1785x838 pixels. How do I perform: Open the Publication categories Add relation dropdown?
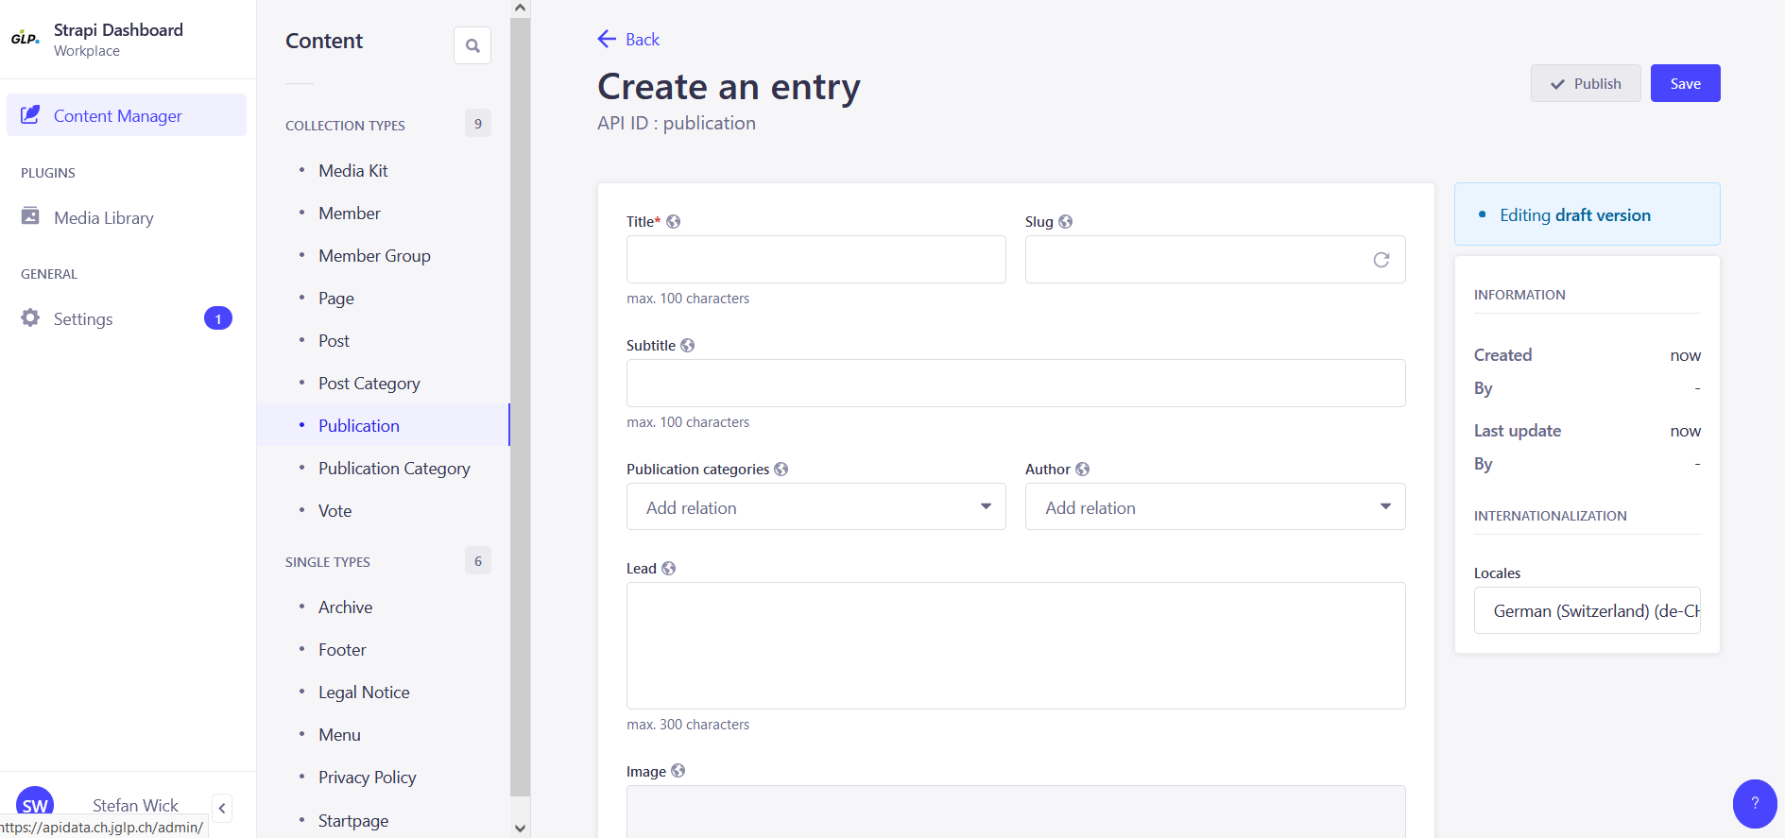tap(816, 506)
